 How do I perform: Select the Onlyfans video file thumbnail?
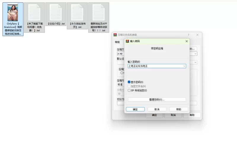pos(13,12)
